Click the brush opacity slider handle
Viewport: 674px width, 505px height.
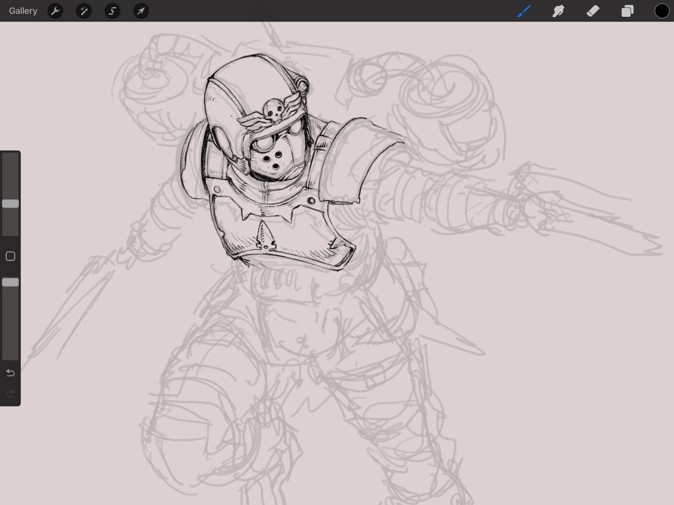(10, 282)
